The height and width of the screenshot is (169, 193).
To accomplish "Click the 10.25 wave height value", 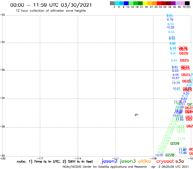I will [171, 27].
